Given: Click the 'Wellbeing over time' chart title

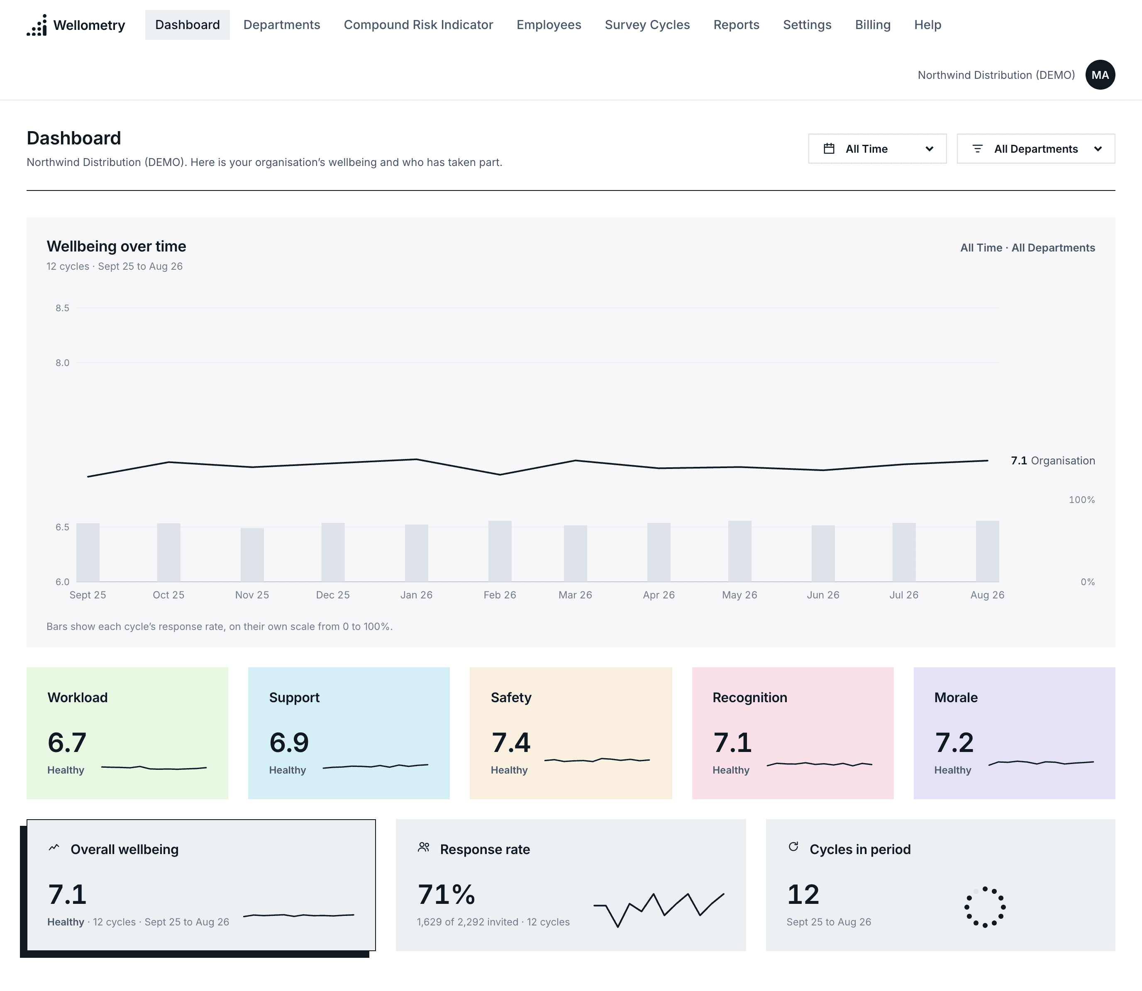Looking at the screenshot, I should pos(116,246).
